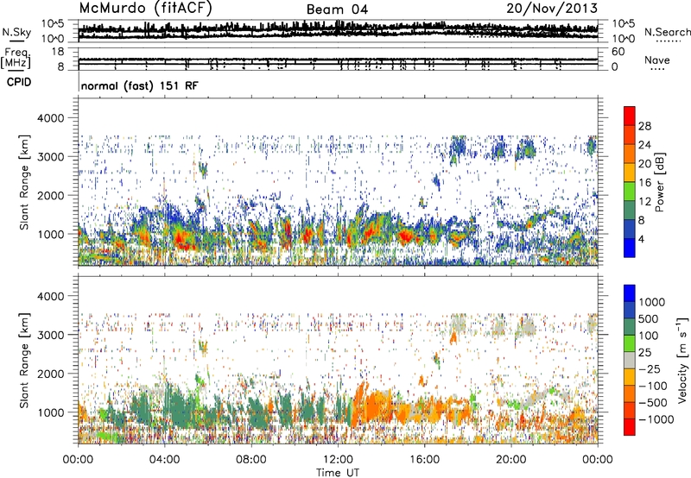Pick the light green 12–16 dB Power segment
Image resolution: width=691 pixels, height=478 pixels.
coord(630,192)
